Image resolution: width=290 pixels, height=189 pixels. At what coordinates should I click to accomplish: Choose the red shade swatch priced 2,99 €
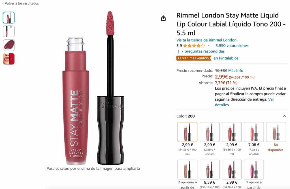232,132
